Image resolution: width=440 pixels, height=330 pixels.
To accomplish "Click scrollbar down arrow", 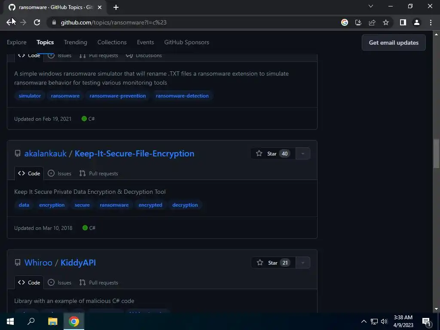I will click(436, 309).
